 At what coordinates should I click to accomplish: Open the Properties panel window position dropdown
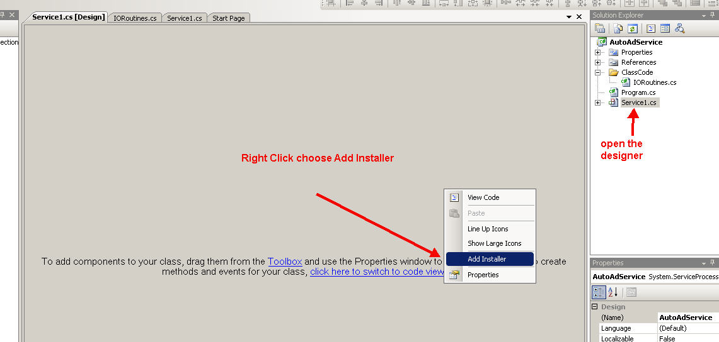pyautogui.click(x=705, y=263)
